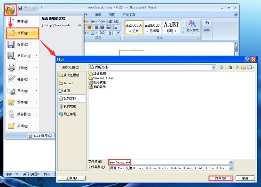Screen dimensions: 261x187
Task: Choose 新建 in the Office menu
Action: coord(23,22)
